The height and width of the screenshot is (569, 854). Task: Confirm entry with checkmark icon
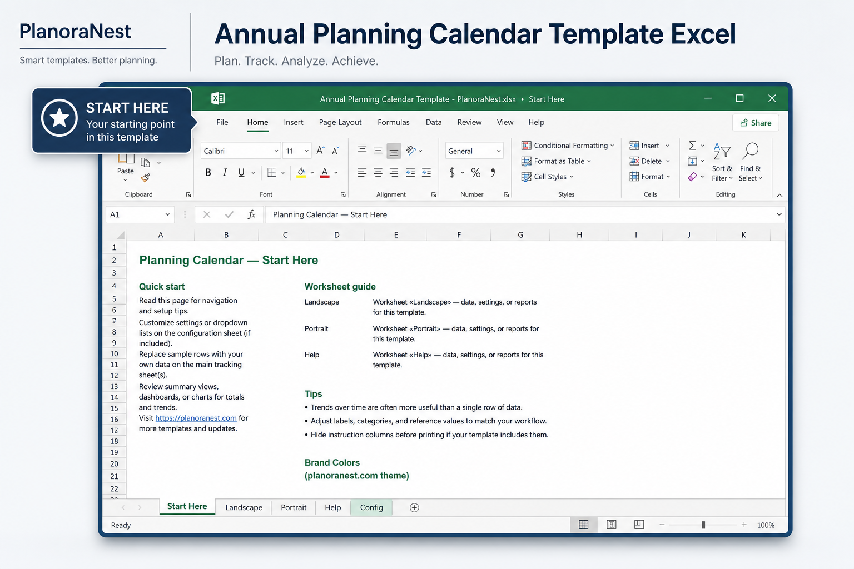229,214
